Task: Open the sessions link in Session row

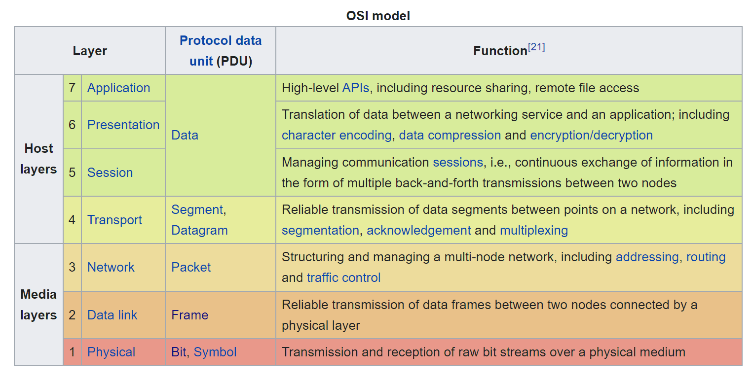Action: coord(458,162)
